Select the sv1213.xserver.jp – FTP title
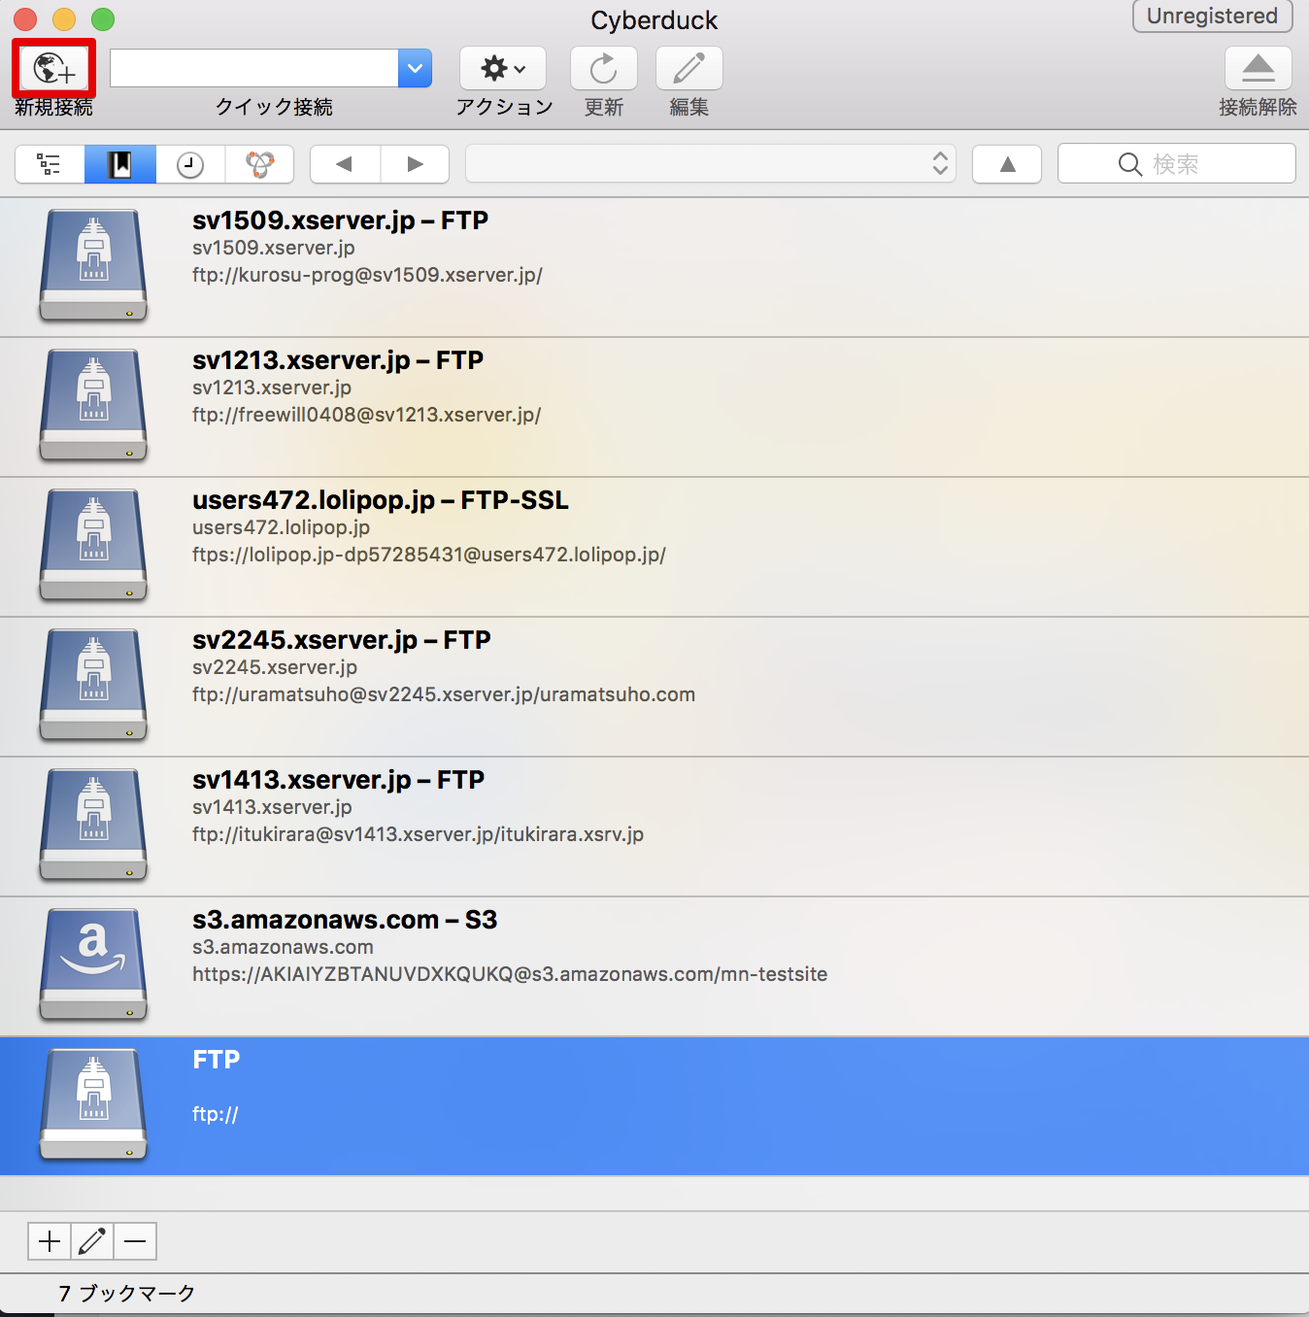 [x=338, y=360]
